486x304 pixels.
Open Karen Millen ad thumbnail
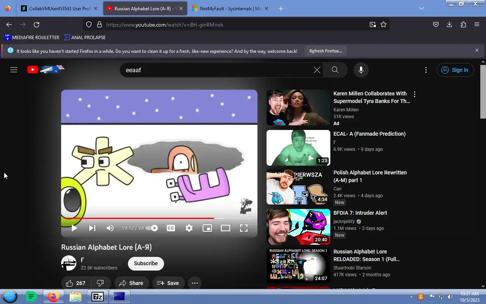pos(298,108)
